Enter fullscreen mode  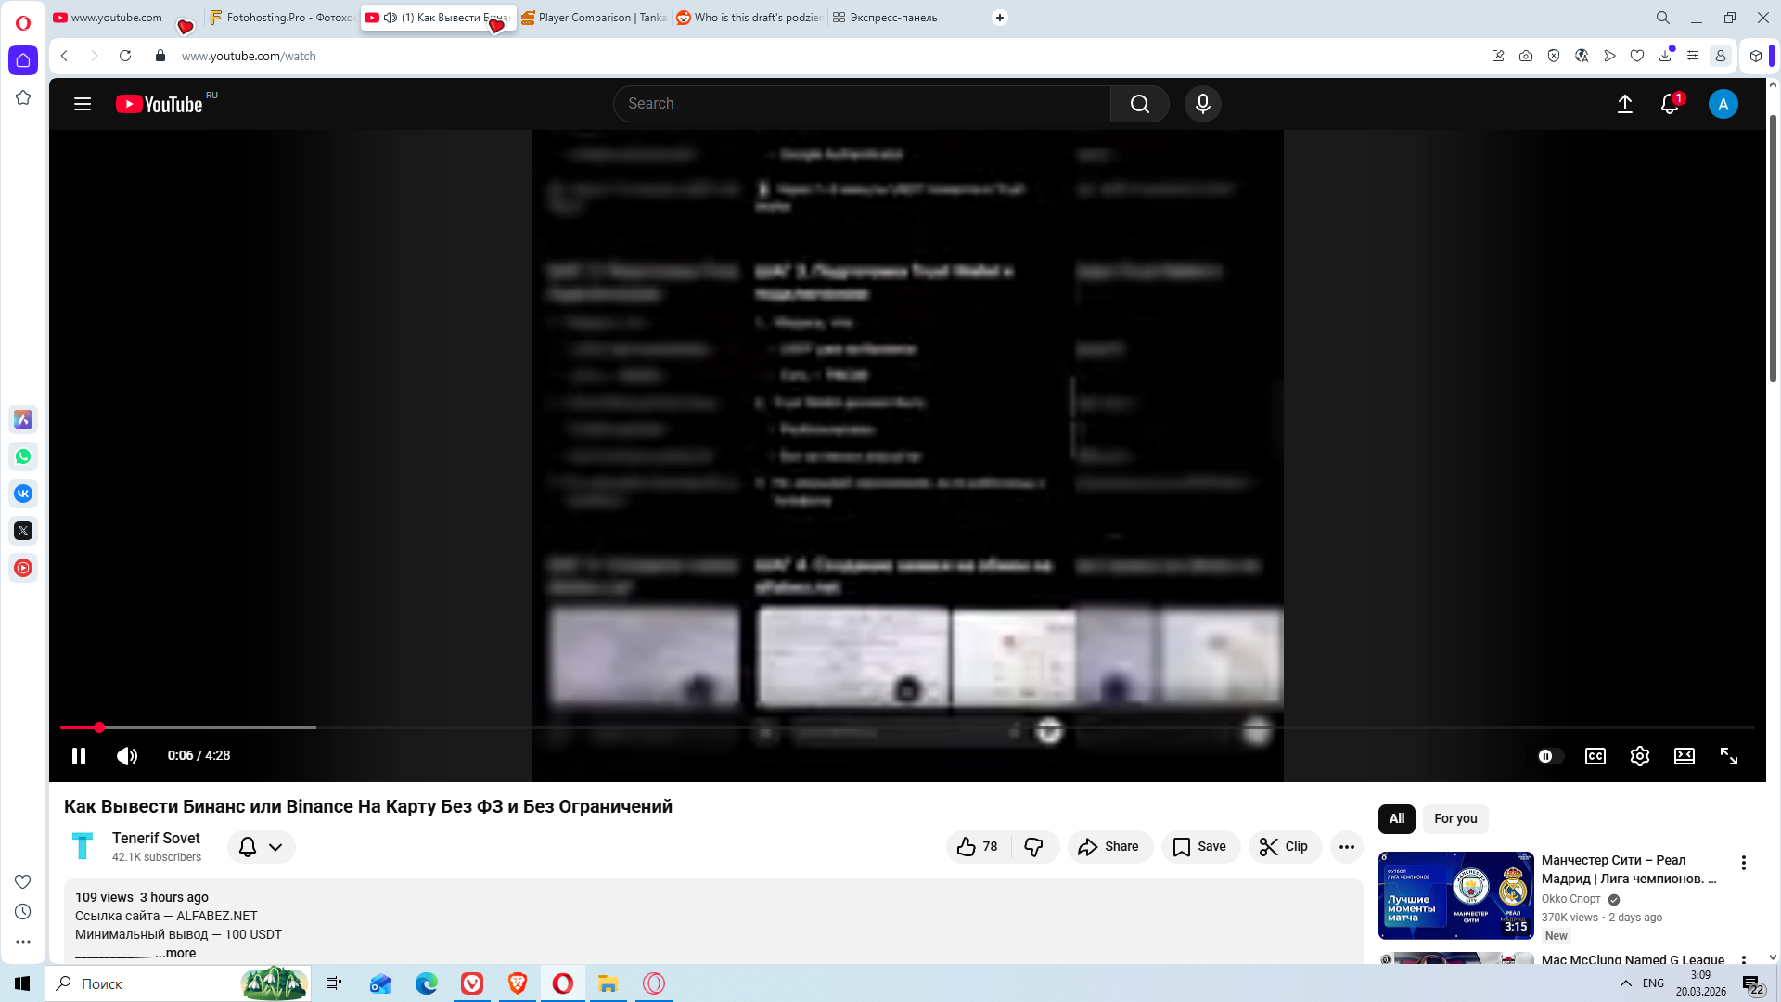click(x=1728, y=756)
